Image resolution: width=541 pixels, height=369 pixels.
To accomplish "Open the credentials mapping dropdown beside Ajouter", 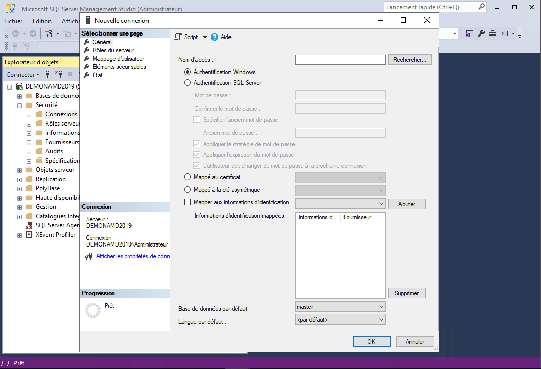I will coord(340,203).
